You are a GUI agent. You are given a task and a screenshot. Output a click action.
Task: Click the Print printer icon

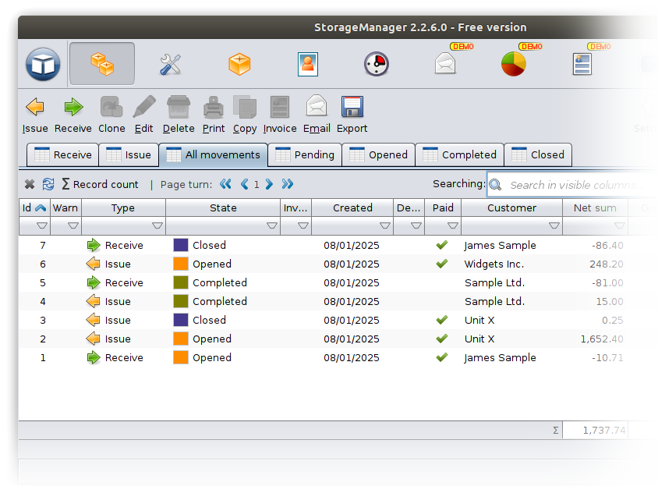(214, 107)
